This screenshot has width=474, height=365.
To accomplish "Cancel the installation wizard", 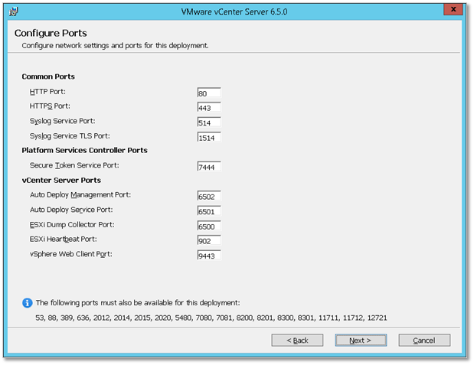I will 424,341.
